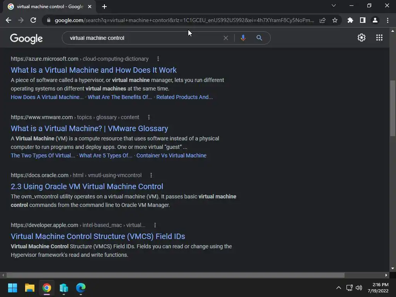Open more options for the developer.apple.com result
The height and width of the screenshot is (297, 396).
pyautogui.click(x=155, y=225)
